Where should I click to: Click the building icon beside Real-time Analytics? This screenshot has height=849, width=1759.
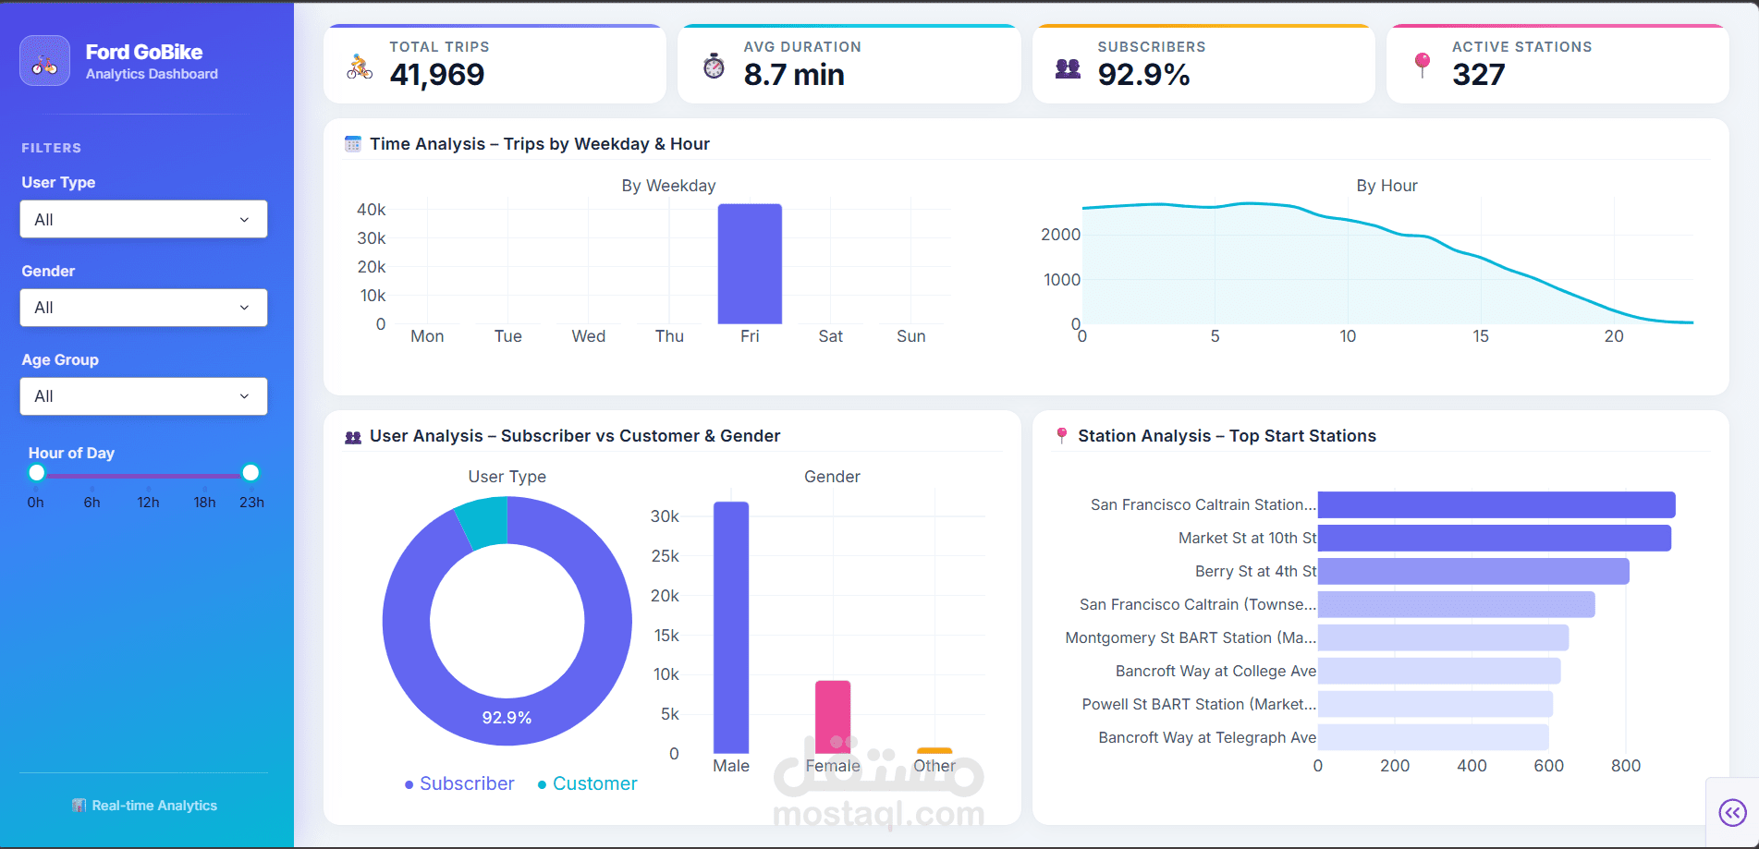point(79,805)
